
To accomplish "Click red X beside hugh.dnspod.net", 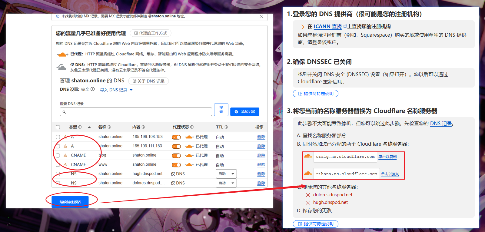I will coord(308,203).
